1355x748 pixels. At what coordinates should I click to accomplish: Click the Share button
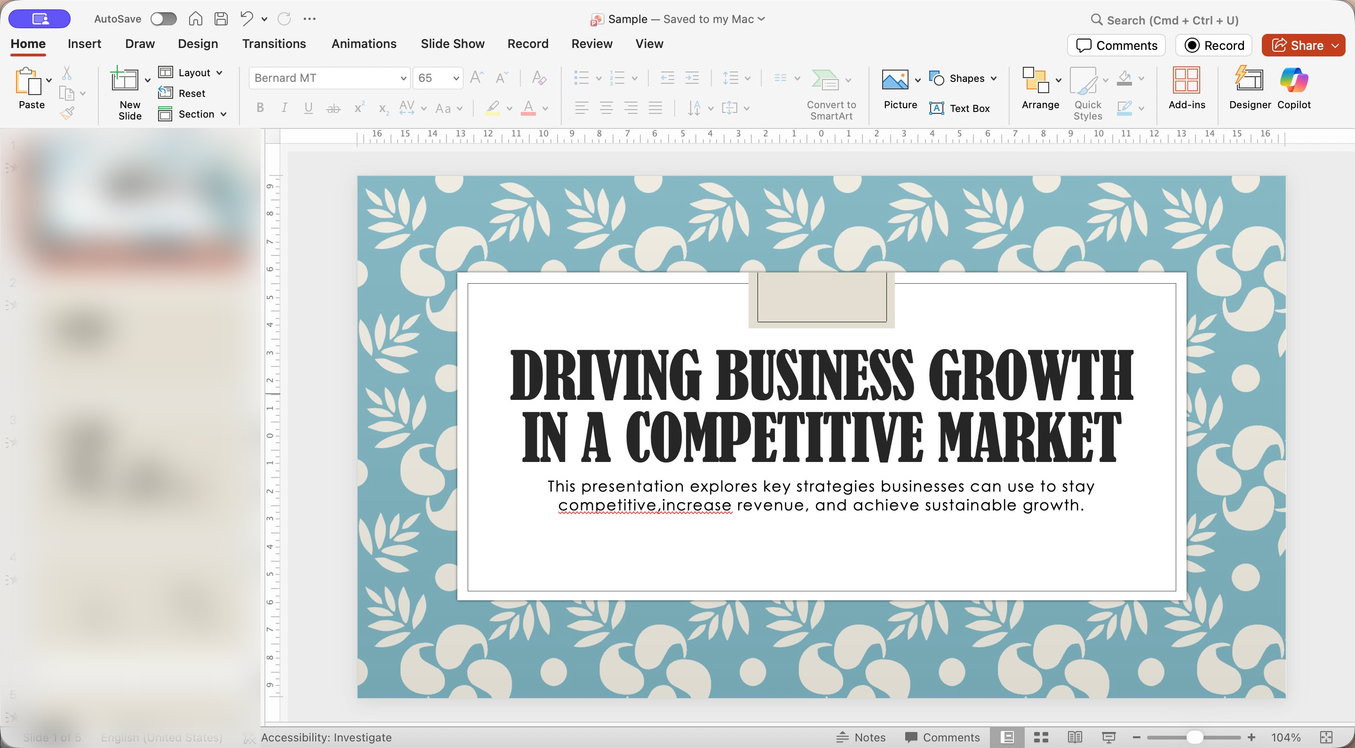click(x=1297, y=45)
